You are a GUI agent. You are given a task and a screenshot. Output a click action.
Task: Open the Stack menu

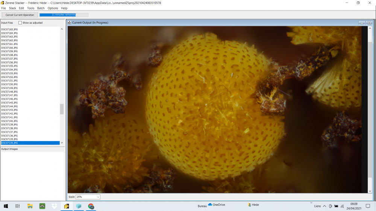(12, 8)
